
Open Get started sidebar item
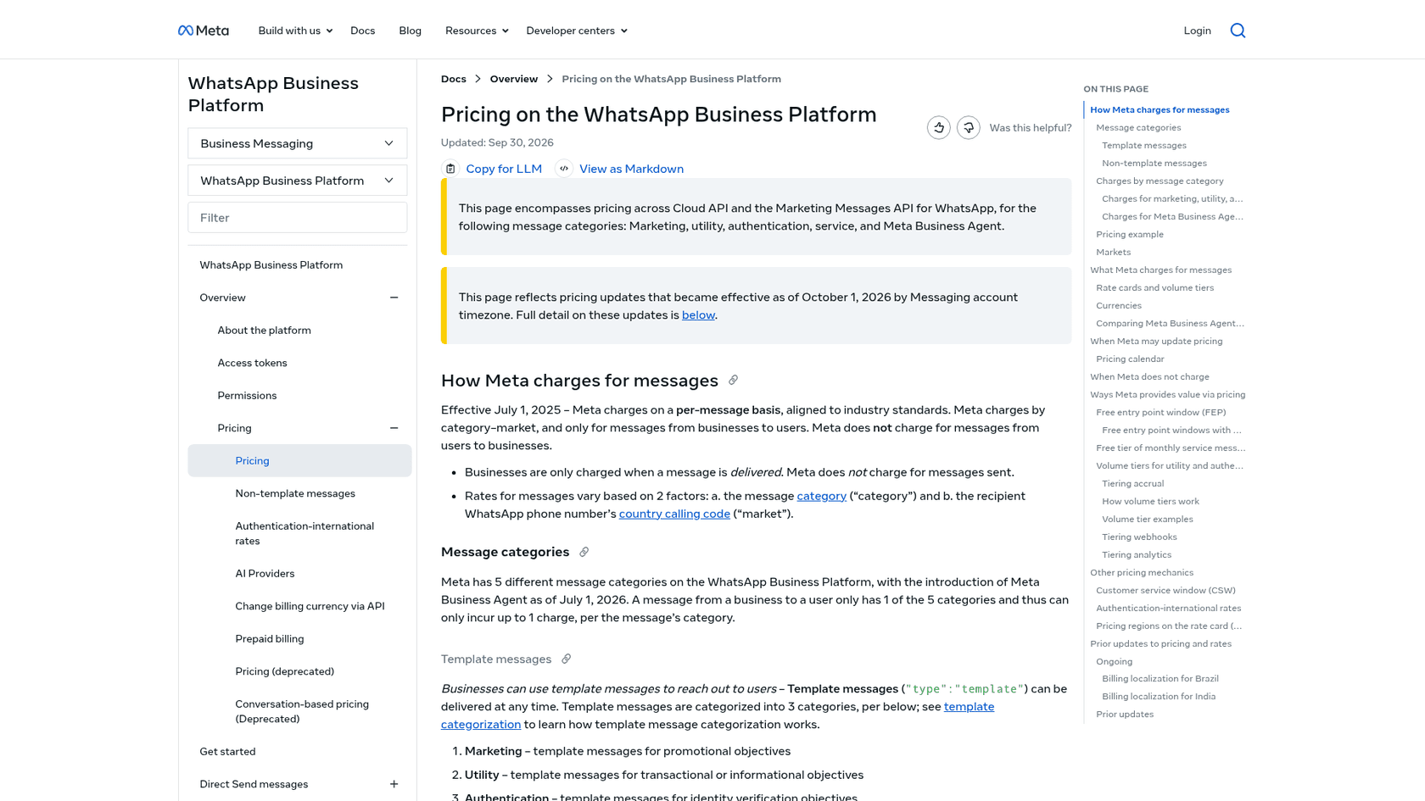click(227, 752)
